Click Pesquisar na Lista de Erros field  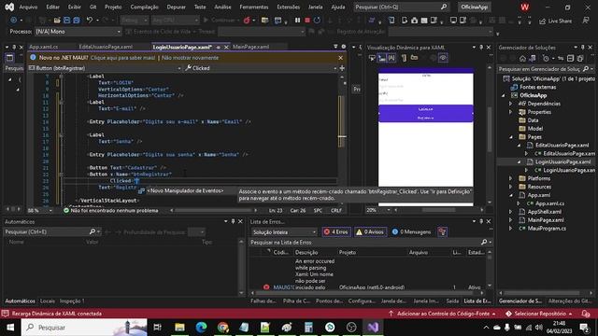pyautogui.click(x=370, y=243)
